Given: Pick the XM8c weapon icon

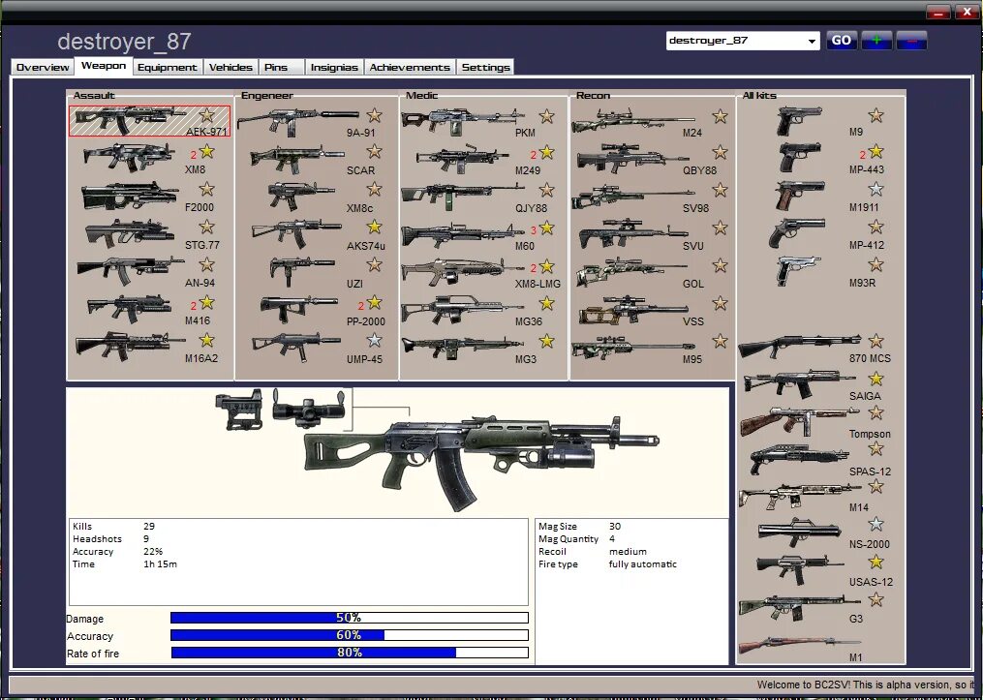Looking at the screenshot, I should pyautogui.click(x=301, y=196).
